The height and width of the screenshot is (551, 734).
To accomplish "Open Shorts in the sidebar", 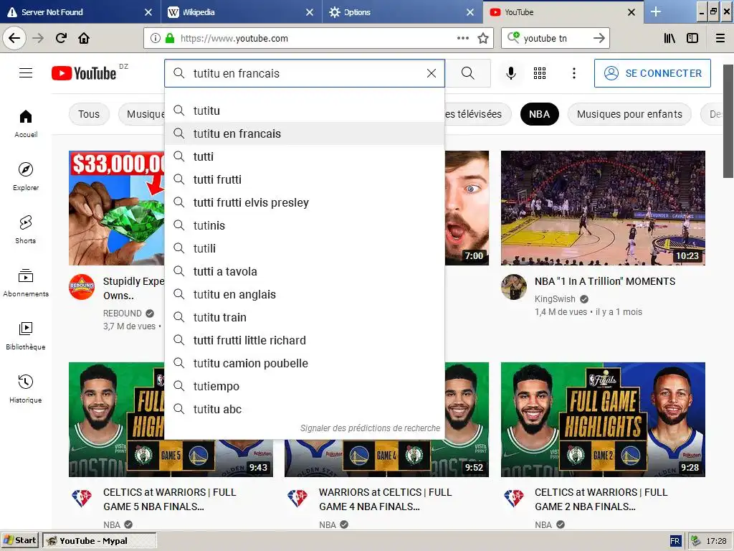I will [x=26, y=230].
